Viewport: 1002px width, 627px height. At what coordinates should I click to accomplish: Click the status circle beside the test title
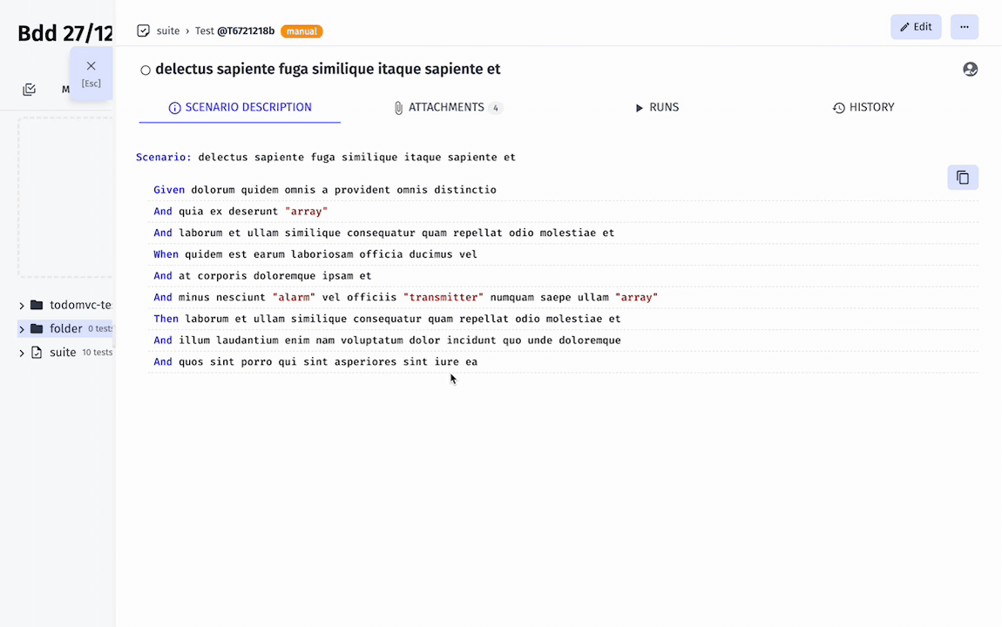146,71
